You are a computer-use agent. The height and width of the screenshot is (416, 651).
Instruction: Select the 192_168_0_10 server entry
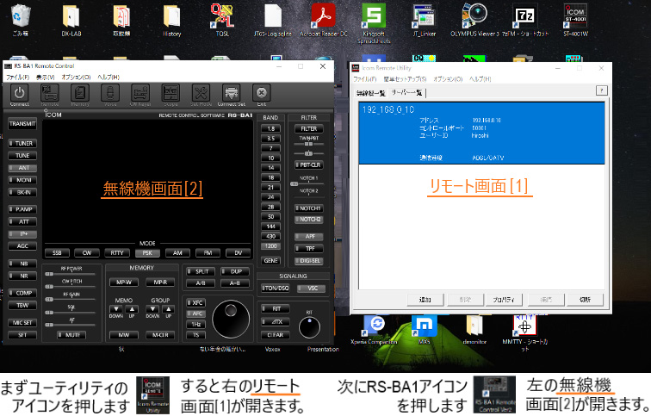point(481,133)
